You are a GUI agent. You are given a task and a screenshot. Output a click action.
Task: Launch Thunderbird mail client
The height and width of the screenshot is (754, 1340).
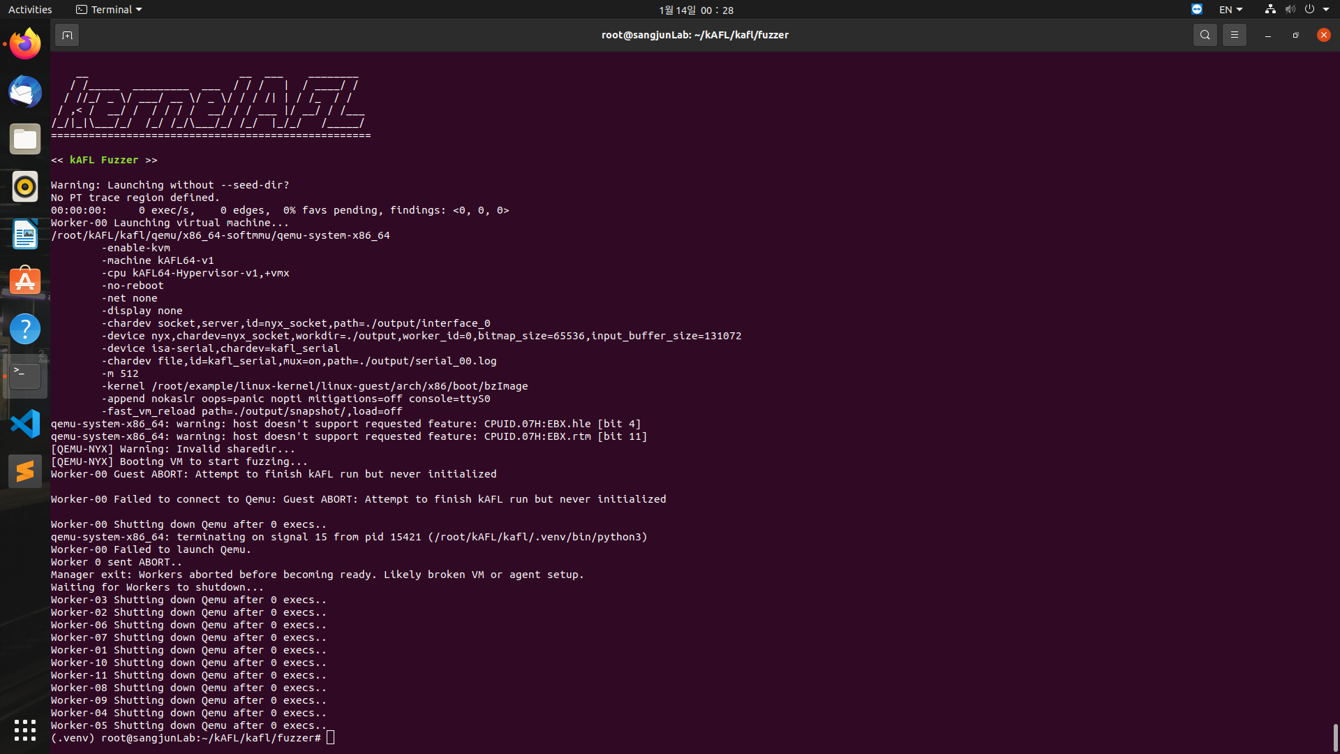(x=24, y=91)
